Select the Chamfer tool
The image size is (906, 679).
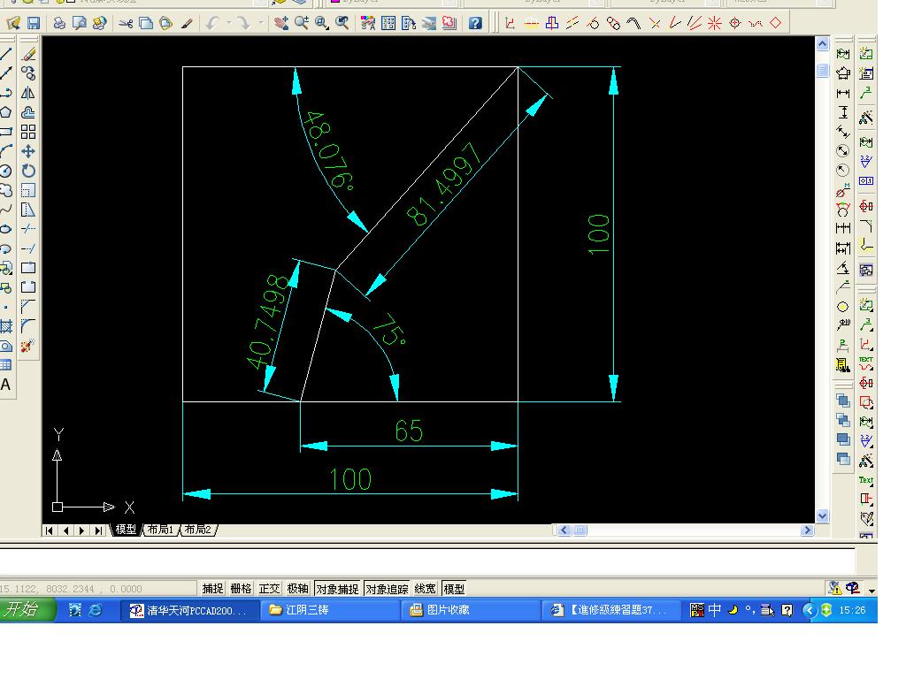point(28,306)
